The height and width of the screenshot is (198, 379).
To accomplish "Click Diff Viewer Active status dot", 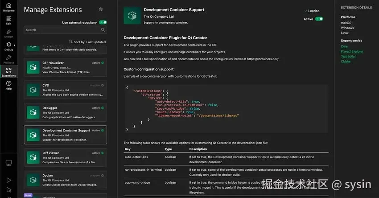I will coord(103,153).
